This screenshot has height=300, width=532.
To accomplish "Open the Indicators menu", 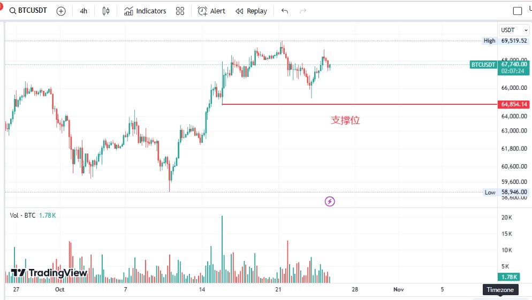I will point(145,11).
